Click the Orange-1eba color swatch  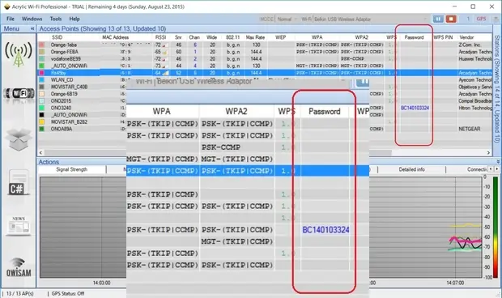[x=41, y=45]
